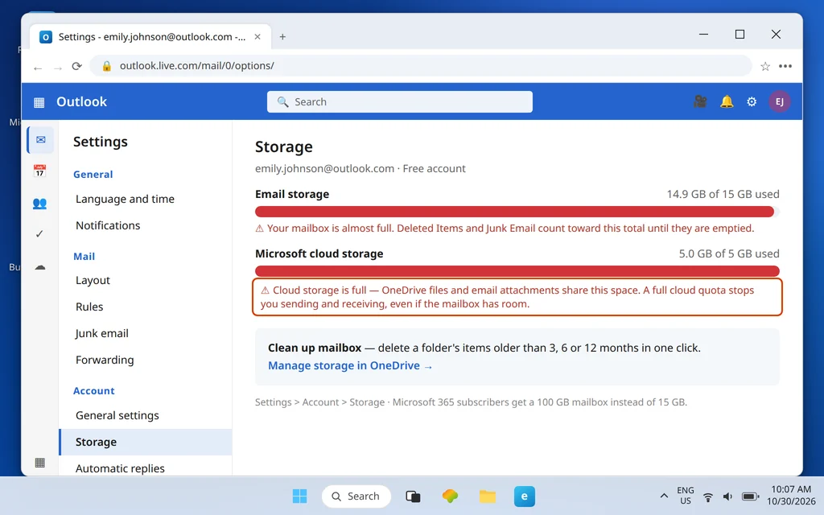Open Task View on taskbar
The image size is (824, 515).
pos(413,496)
